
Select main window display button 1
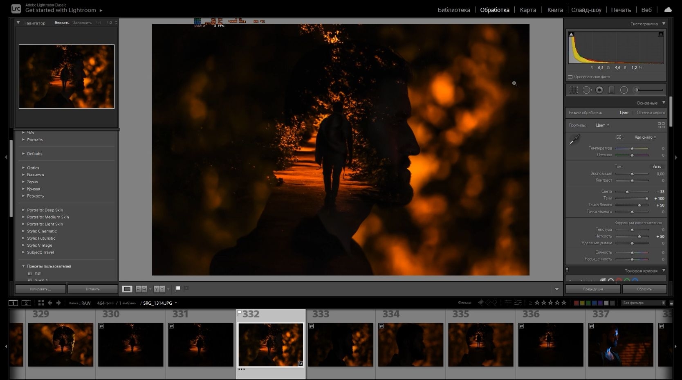click(13, 303)
